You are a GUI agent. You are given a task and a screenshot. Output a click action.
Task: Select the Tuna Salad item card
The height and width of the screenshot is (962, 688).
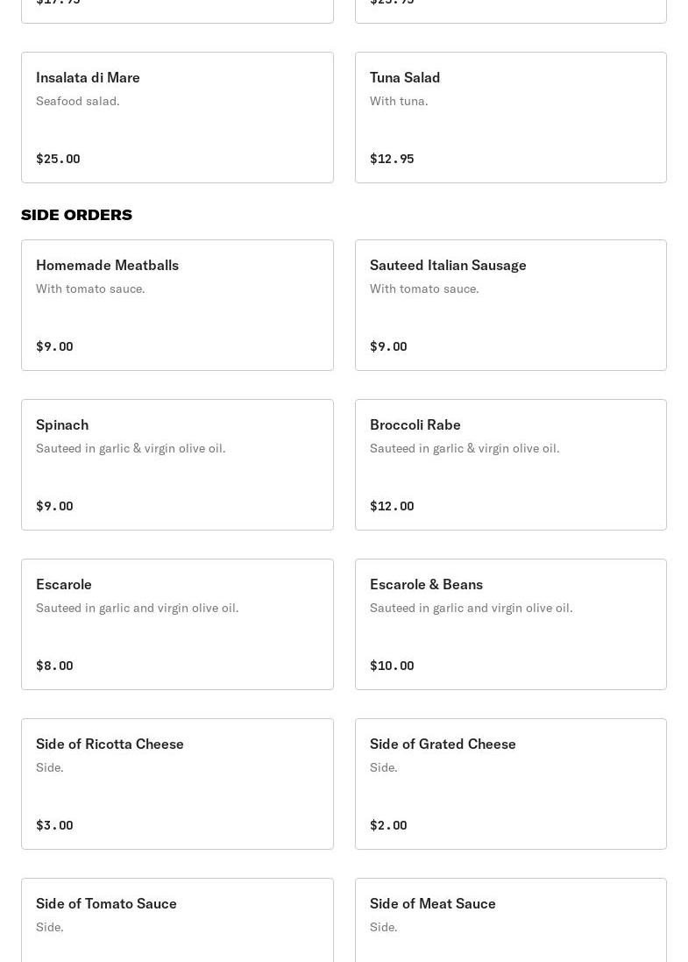tap(510, 117)
